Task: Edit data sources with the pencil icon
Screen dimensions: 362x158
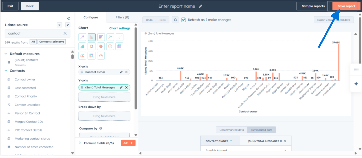Action: click(x=68, y=25)
